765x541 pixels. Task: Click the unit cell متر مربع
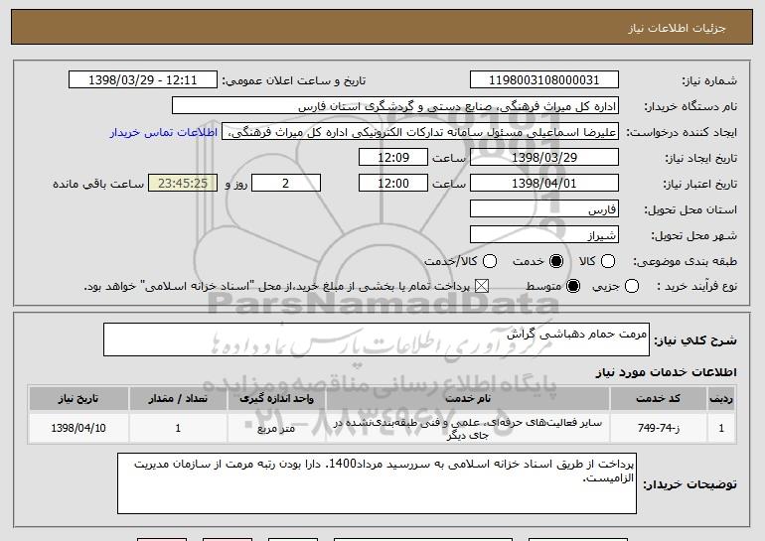click(x=276, y=429)
